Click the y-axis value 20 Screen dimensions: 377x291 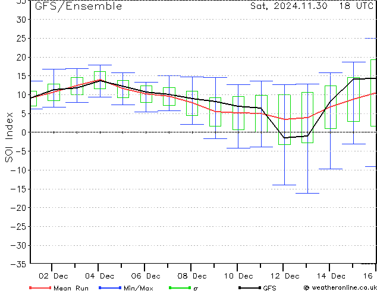21,58
